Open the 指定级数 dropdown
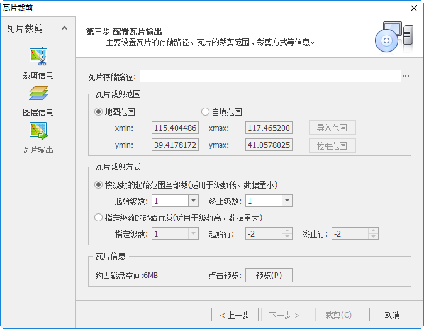424x329 pixels. click(193, 234)
